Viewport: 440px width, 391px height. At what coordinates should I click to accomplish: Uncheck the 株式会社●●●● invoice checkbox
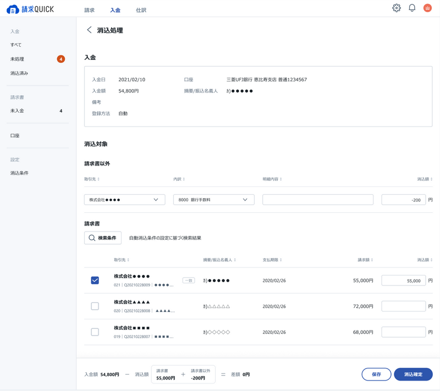point(95,280)
